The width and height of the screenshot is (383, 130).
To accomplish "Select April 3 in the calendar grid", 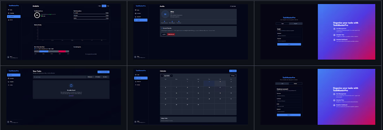I will pyautogui.click(x=209, y=83).
